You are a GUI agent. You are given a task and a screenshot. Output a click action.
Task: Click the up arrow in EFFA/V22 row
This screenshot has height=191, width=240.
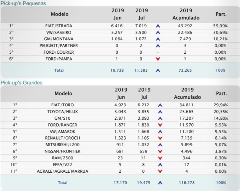pos(160,165)
